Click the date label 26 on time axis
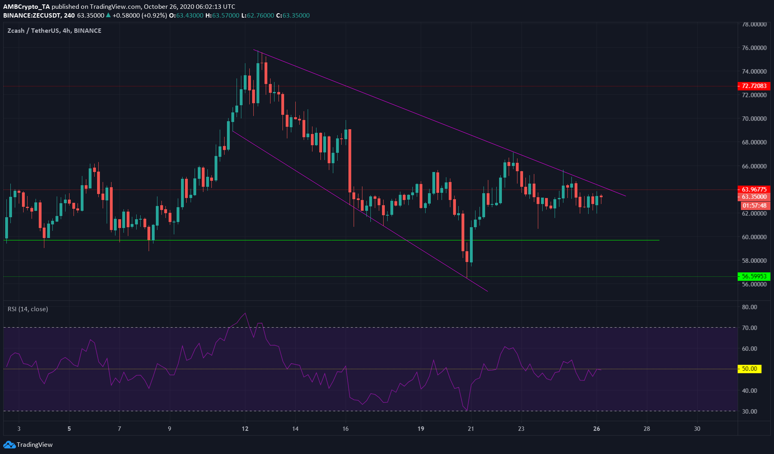The height and width of the screenshot is (454, 774). pyautogui.click(x=597, y=428)
